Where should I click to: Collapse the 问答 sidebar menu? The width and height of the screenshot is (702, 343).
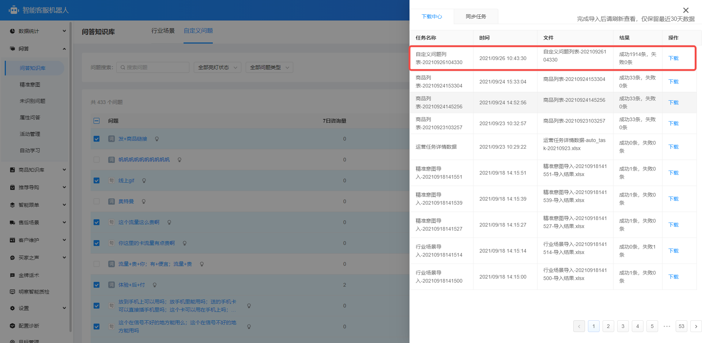(64, 49)
